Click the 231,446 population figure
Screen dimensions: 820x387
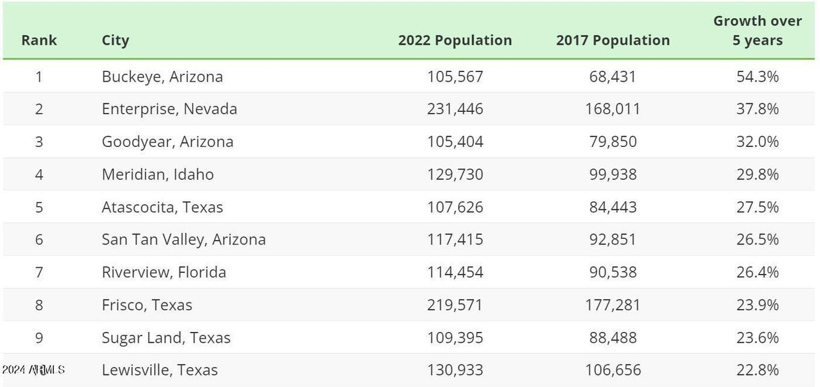pyautogui.click(x=454, y=109)
